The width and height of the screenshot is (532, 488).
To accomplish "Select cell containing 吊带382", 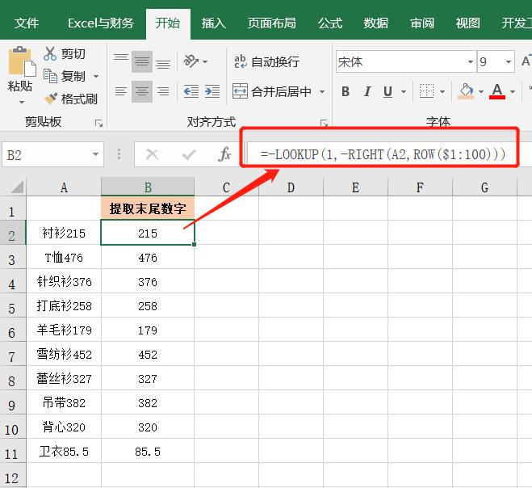I will [64, 402].
